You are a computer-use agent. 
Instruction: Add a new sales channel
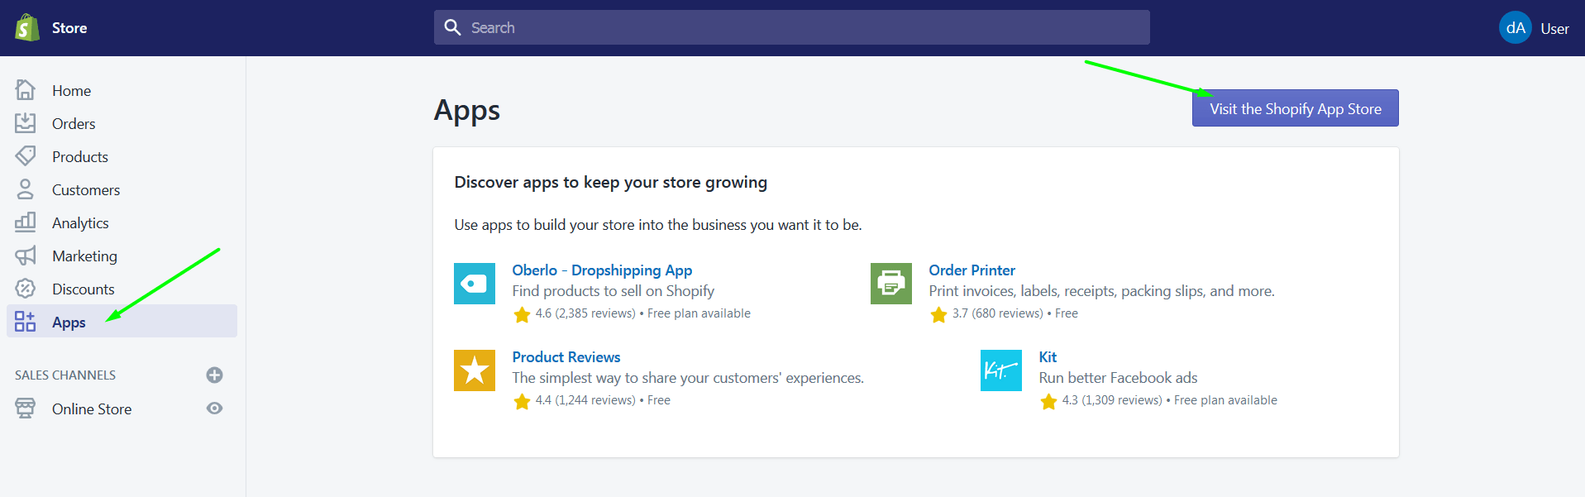coord(214,375)
